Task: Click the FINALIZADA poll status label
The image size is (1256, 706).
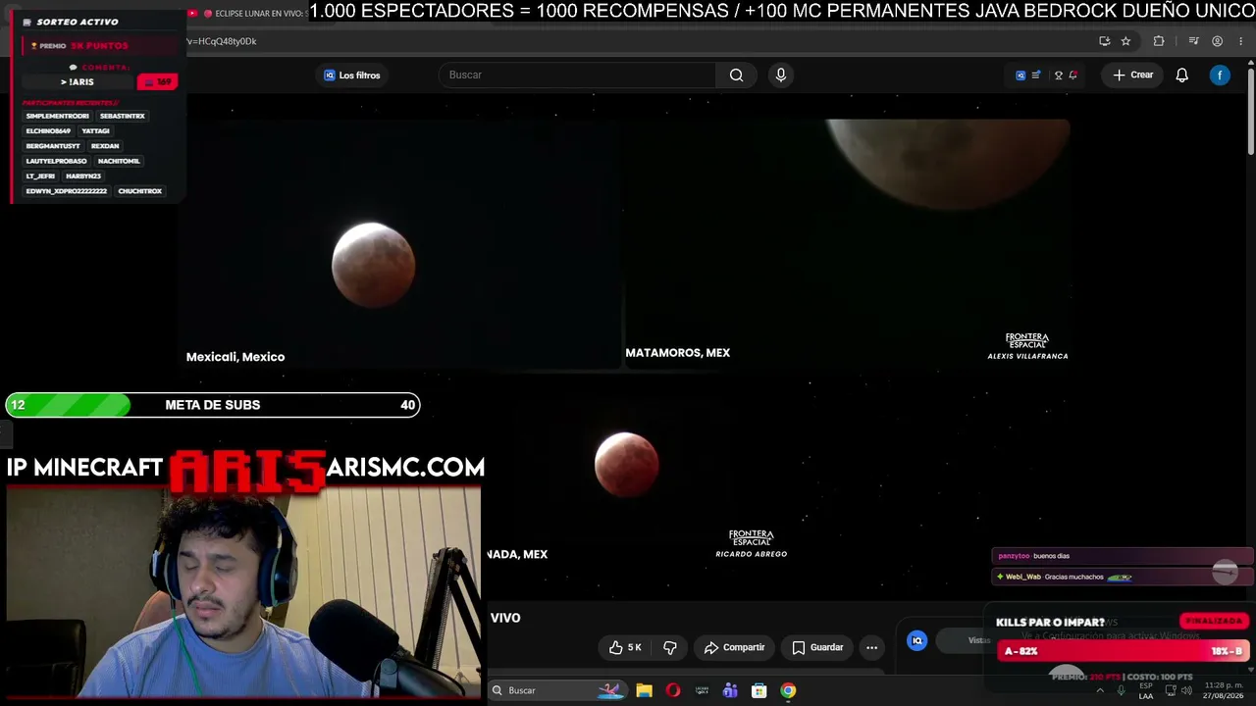Action: point(1214,621)
